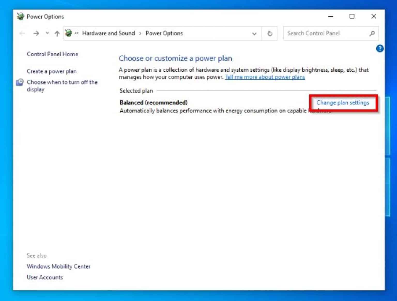Click the help question mark icon

pyautogui.click(x=380, y=49)
